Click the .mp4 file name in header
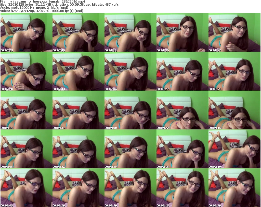Image resolution: width=261 pixels, height=207 pixels. click(x=46, y=2)
